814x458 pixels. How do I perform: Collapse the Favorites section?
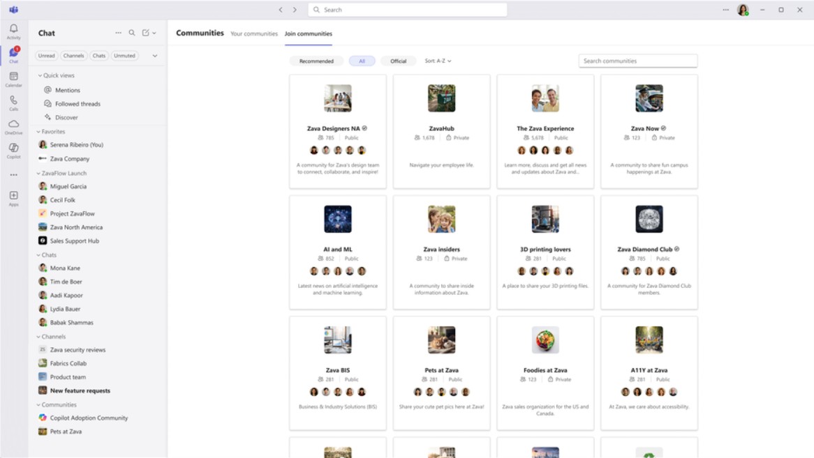40,132
